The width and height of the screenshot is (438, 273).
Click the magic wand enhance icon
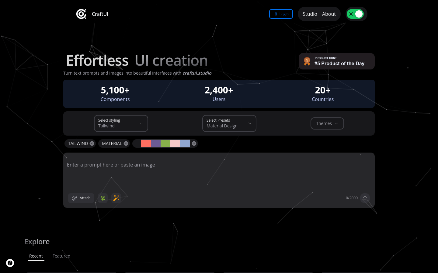[x=116, y=198]
